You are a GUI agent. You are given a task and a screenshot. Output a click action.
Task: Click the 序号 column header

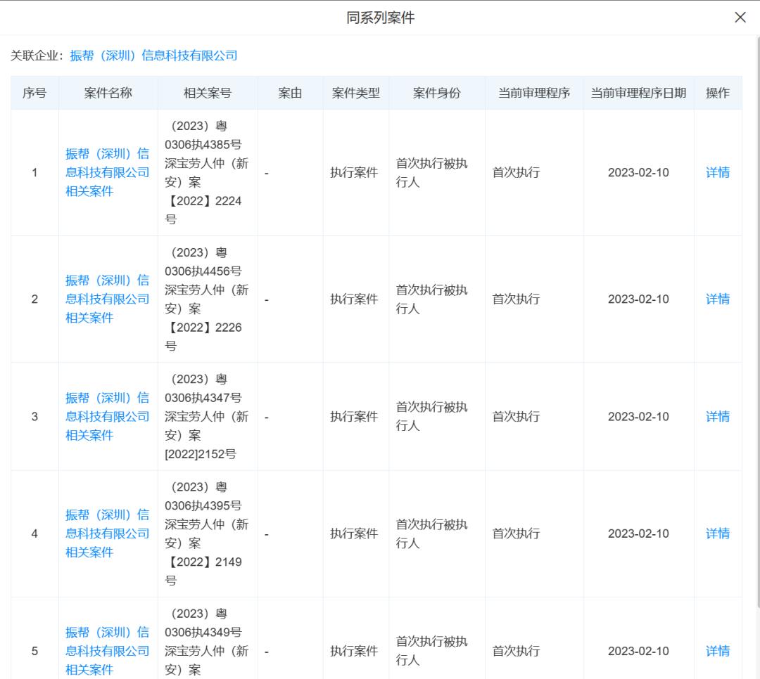[x=34, y=92]
